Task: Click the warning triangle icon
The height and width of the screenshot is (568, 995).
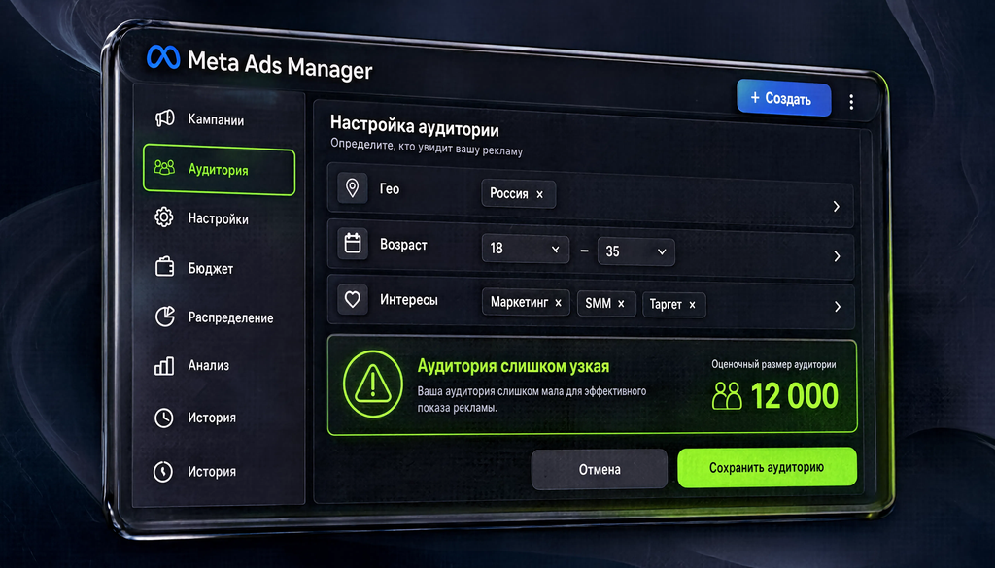Action: [x=372, y=384]
